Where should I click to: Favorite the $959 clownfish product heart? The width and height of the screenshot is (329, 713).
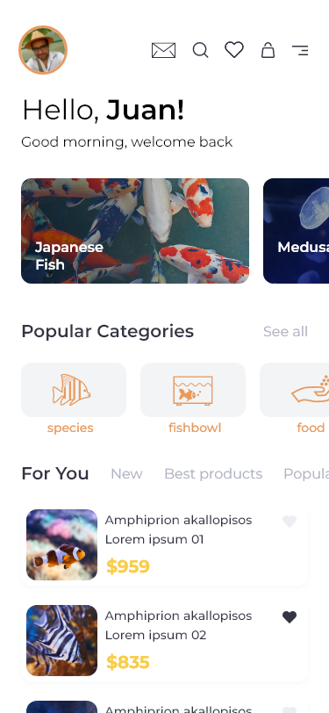(290, 521)
